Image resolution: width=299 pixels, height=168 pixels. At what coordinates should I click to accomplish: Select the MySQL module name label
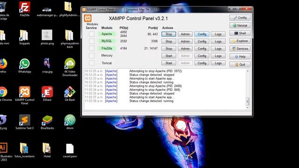click(x=107, y=41)
